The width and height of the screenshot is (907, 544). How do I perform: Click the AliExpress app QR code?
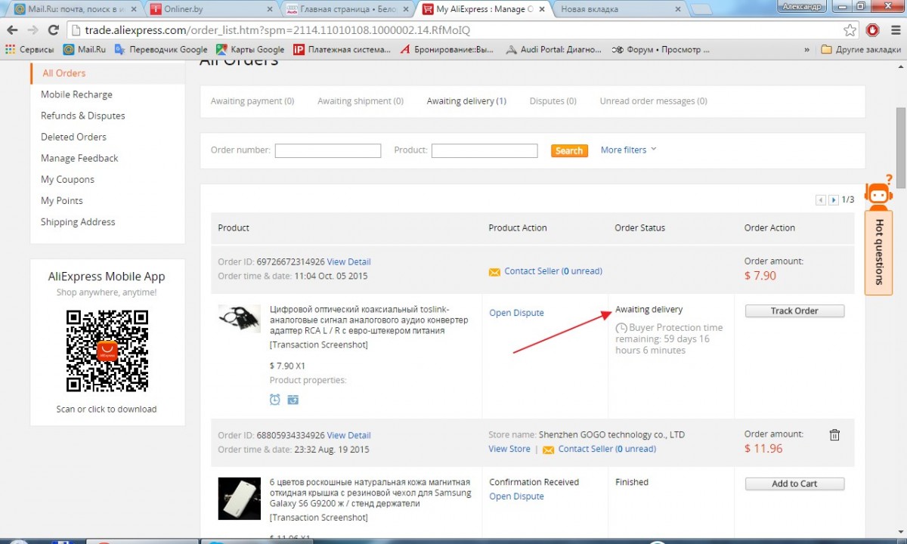tap(107, 351)
